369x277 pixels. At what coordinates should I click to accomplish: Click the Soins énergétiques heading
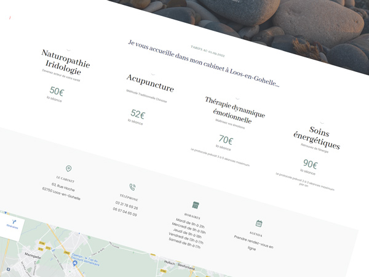(317, 138)
